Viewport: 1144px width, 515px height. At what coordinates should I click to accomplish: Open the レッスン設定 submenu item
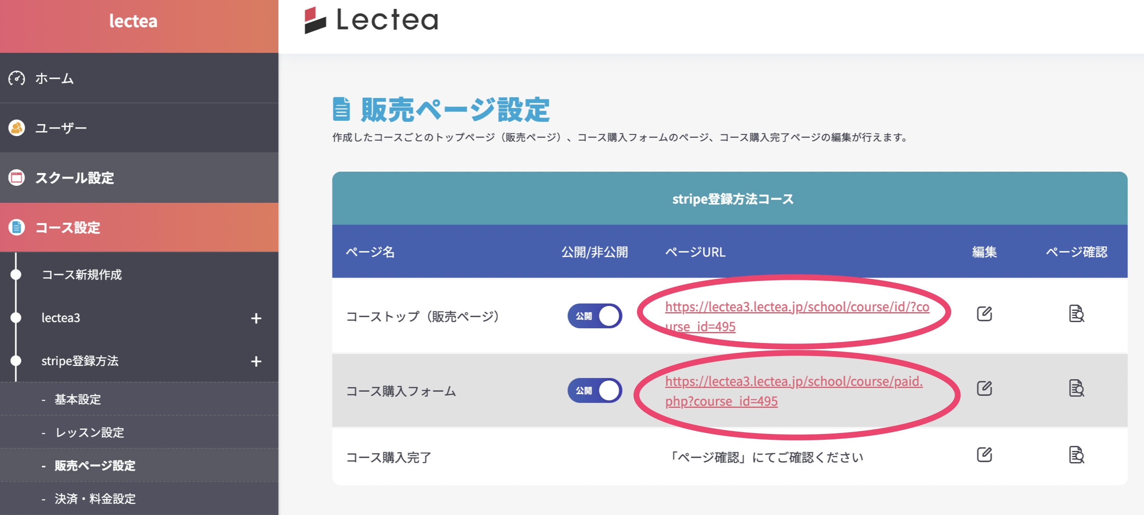90,433
